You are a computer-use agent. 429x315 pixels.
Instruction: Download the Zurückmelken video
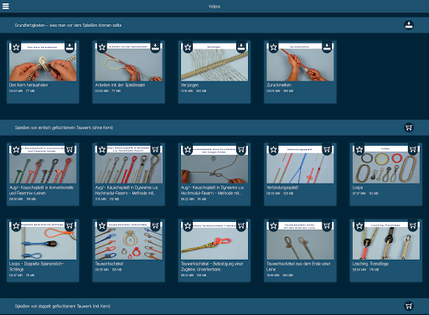click(327, 47)
